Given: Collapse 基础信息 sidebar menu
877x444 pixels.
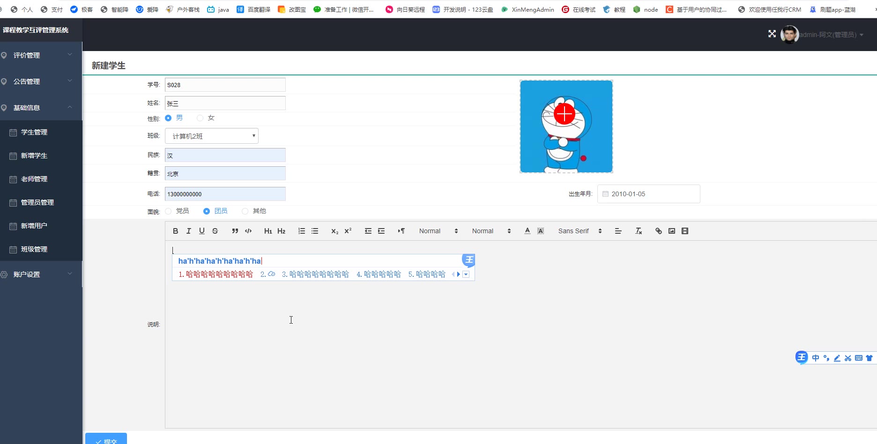Looking at the screenshot, I should click(41, 108).
